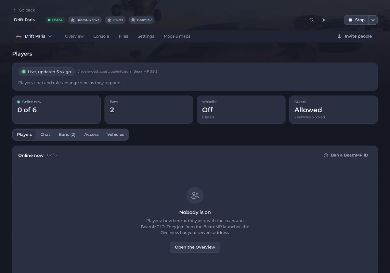Click the search magnifier icon
Viewport: 390px width, 273px height.
tap(312, 20)
